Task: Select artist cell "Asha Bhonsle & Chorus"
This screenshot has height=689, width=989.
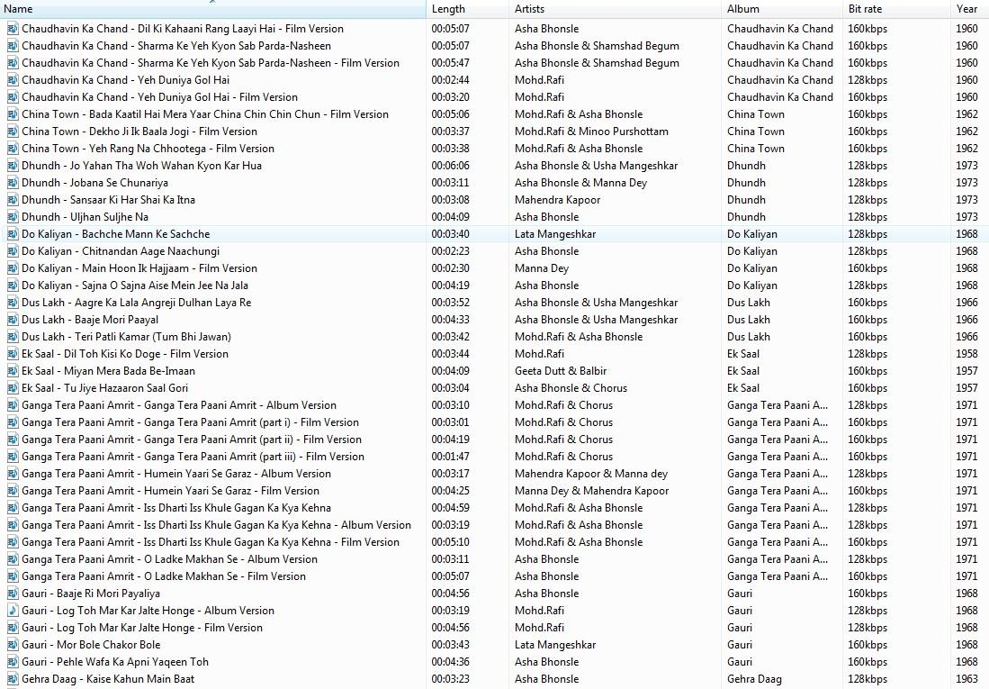Action: (571, 388)
